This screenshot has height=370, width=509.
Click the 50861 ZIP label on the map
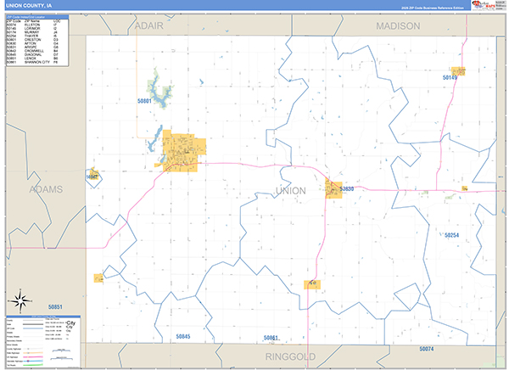coord(271,338)
